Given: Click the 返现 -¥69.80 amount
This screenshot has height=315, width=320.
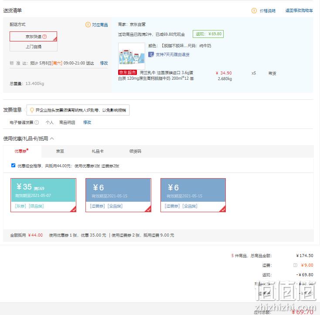Looking at the screenshot, I should tap(305, 274).
